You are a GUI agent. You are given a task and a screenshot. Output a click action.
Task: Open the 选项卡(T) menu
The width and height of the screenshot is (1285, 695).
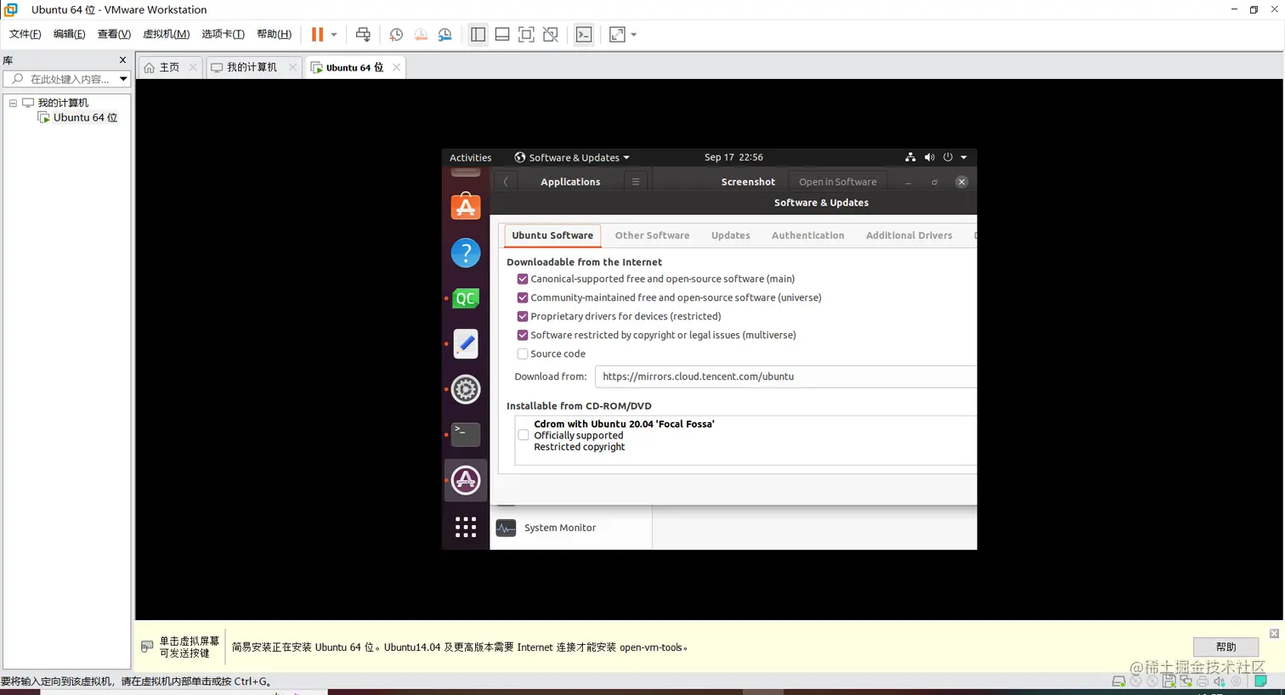(223, 34)
